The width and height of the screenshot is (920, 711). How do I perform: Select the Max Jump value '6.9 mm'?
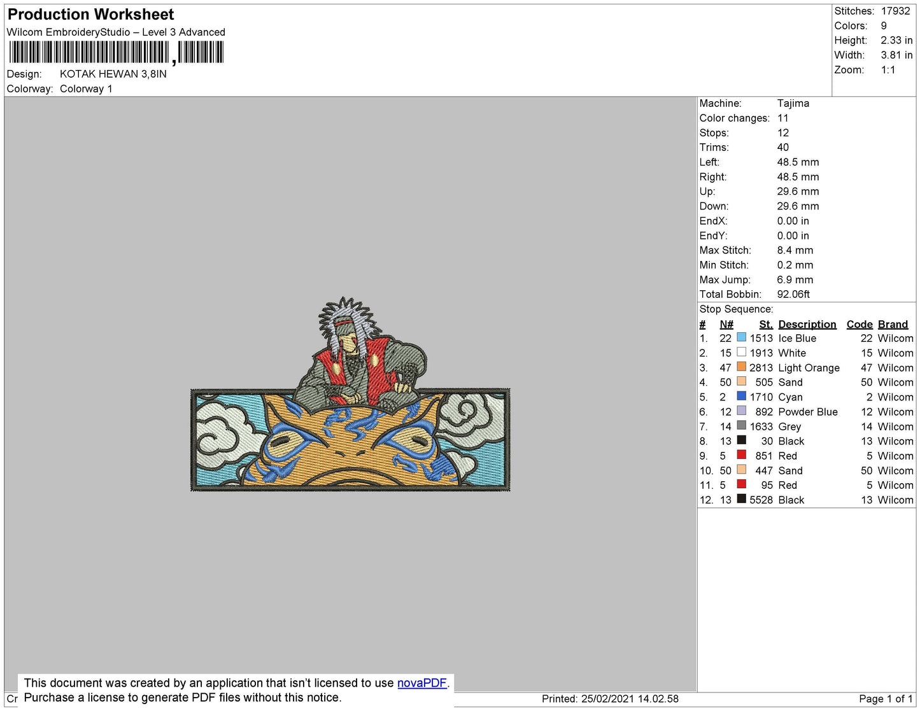point(795,279)
